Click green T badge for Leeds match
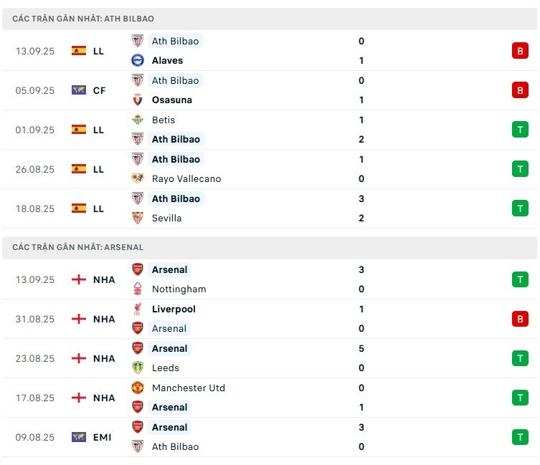 pyautogui.click(x=520, y=358)
